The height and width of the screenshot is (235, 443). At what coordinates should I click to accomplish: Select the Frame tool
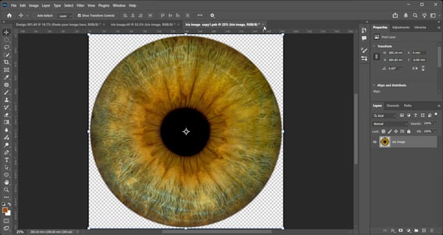7,70
